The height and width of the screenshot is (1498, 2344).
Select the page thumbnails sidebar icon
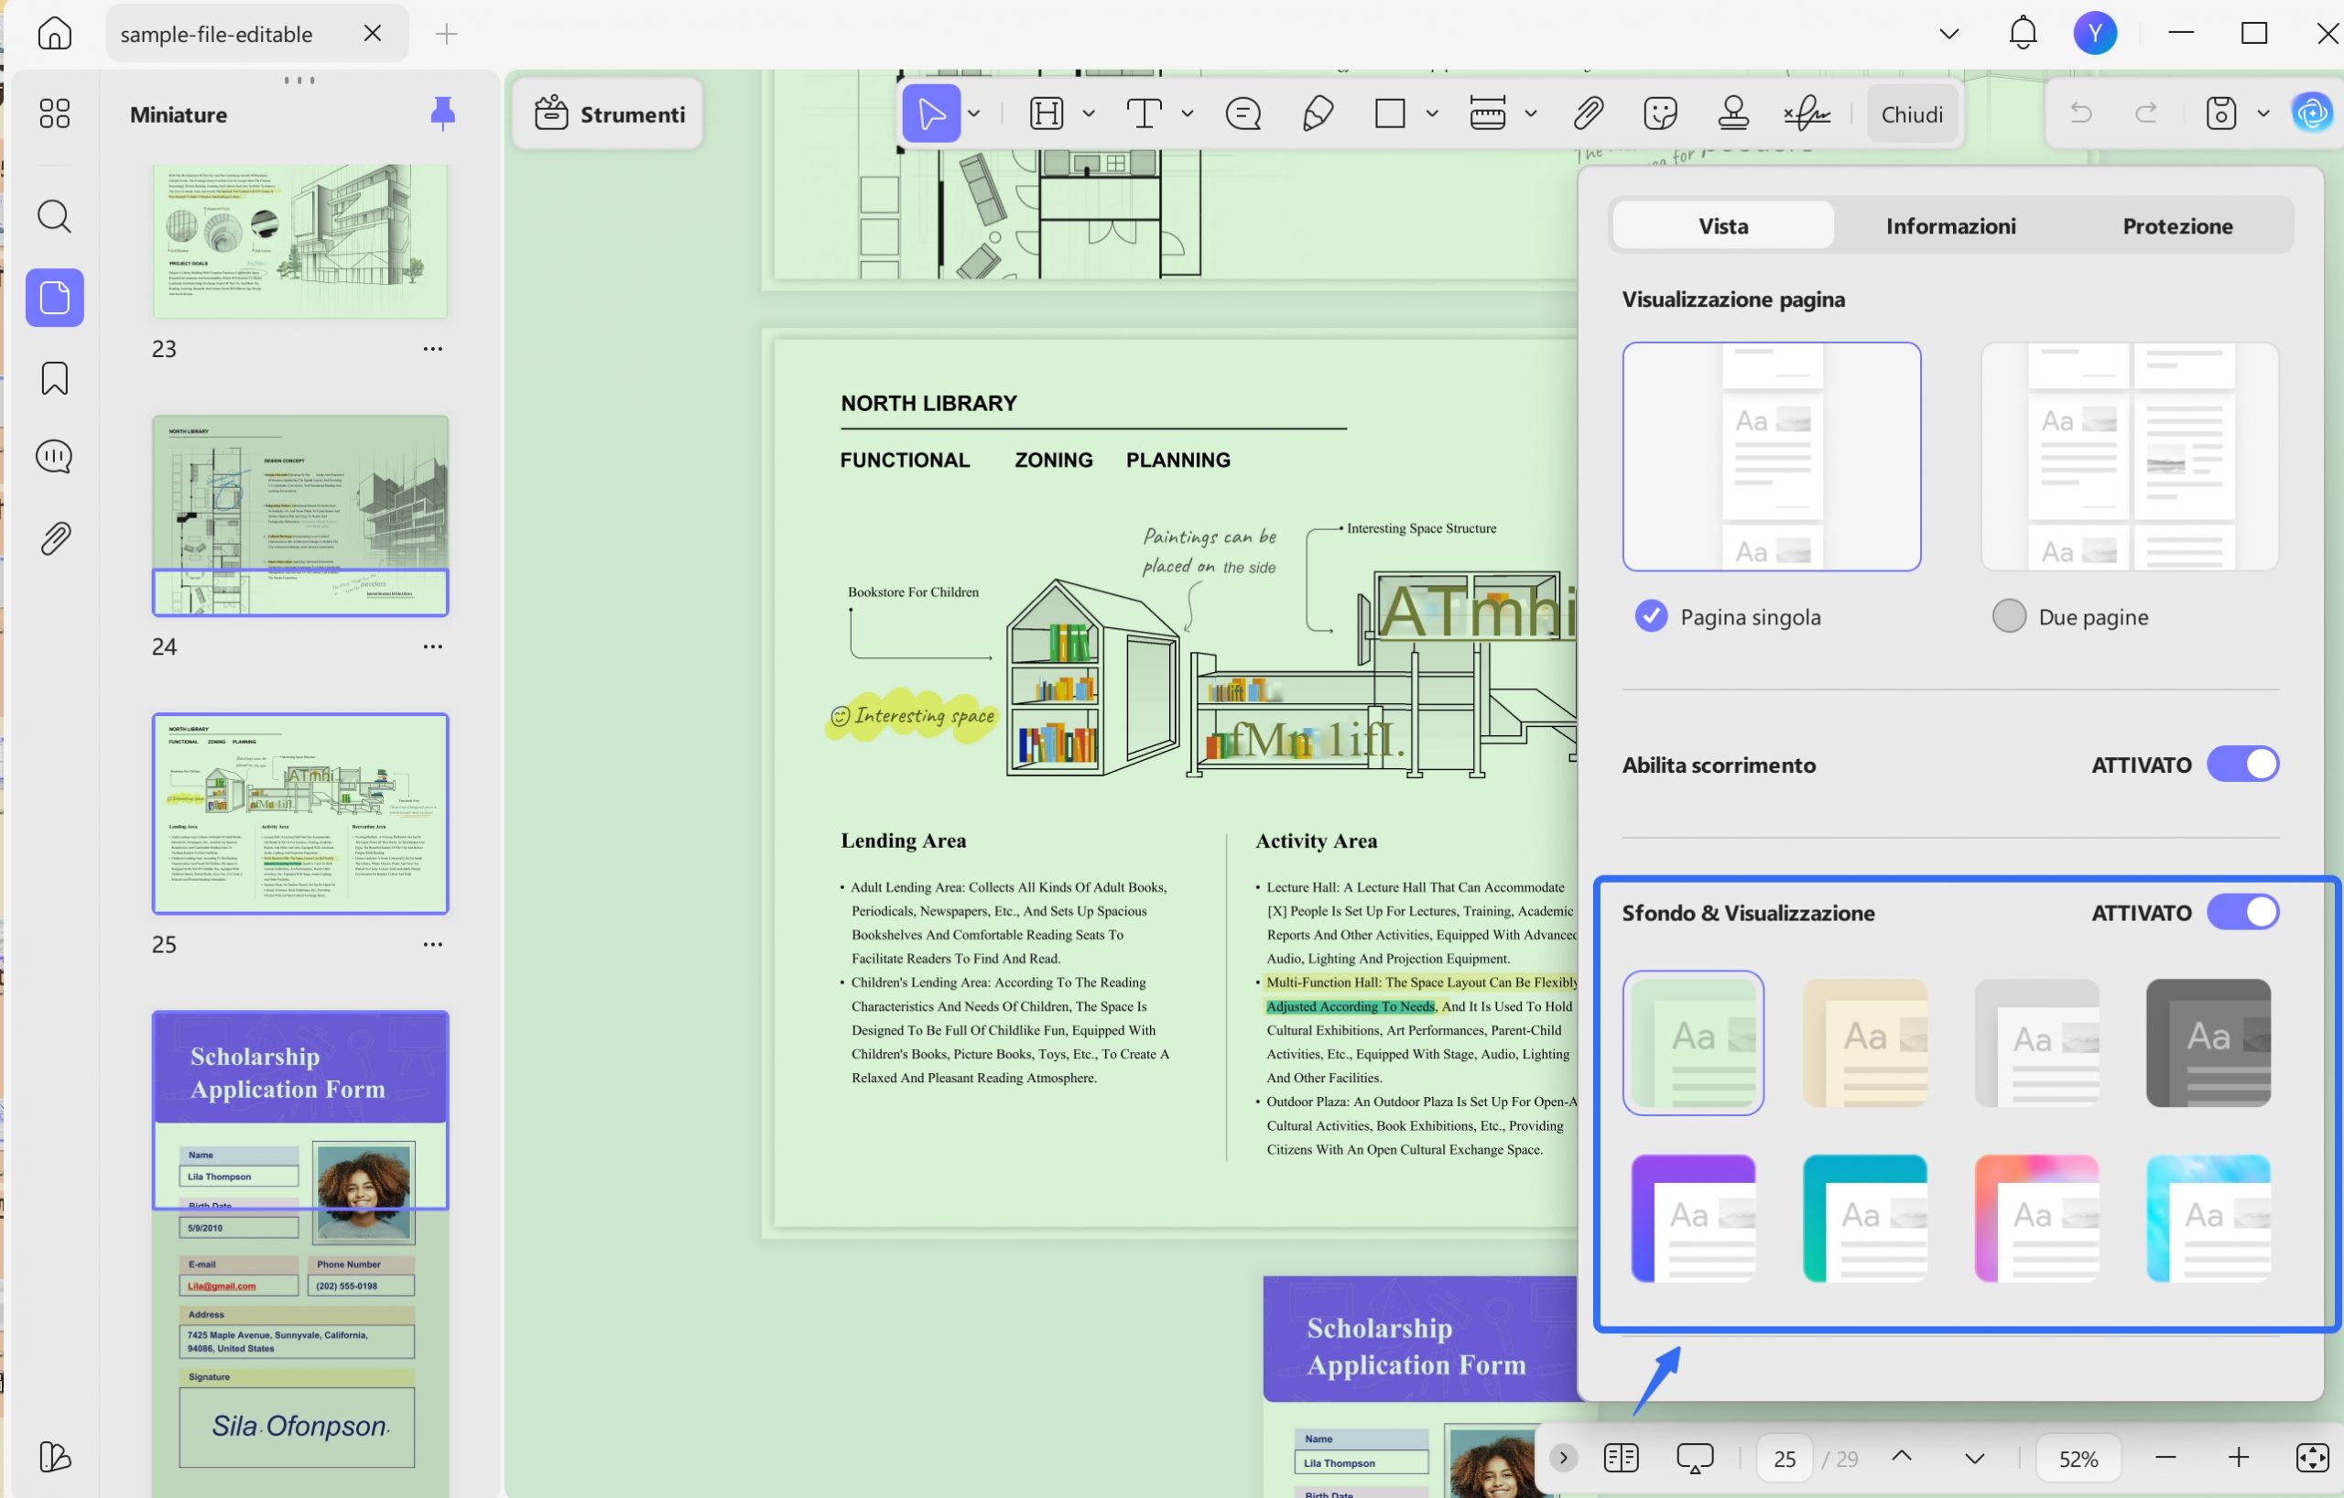pyautogui.click(x=55, y=298)
